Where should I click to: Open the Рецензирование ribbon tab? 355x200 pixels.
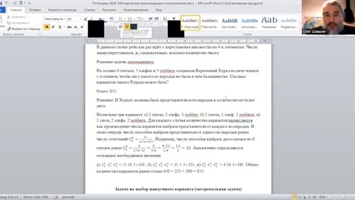pos(136,10)
